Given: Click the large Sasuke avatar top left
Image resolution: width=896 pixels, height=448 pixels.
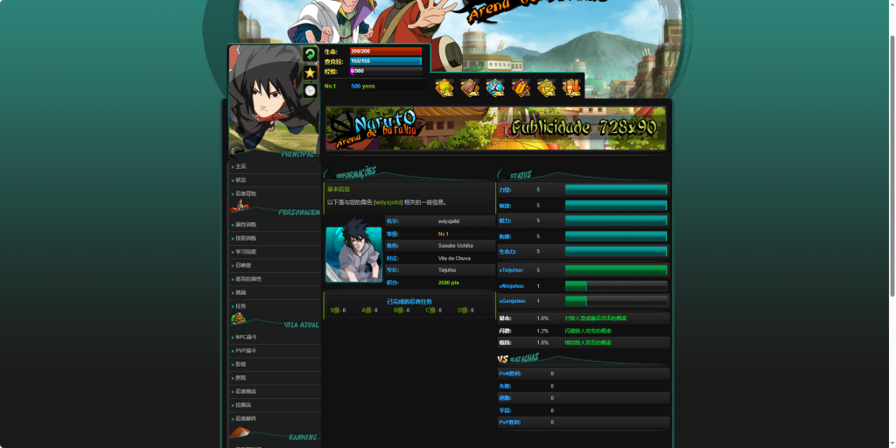Looking at the screenshot, I should (274, 101).
